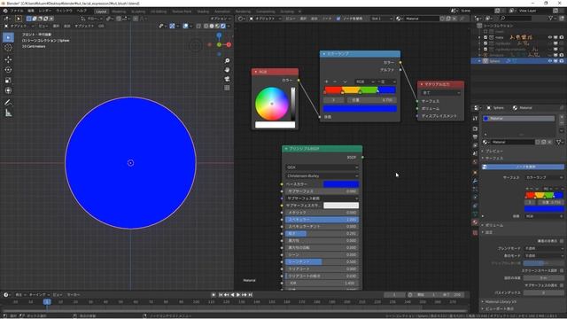Toggle visibility eye of the meta collection
Viewport: 567px width, 319px height.
point(549,37)
